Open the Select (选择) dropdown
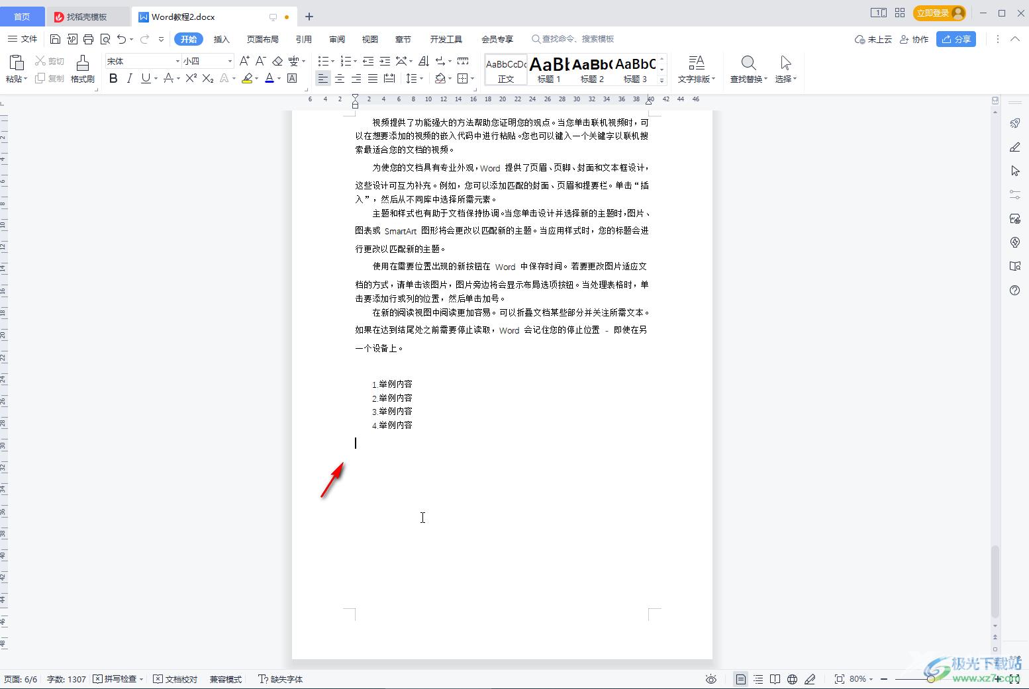The height and width of the screenshot is (689, 1029). coord(786,79)
